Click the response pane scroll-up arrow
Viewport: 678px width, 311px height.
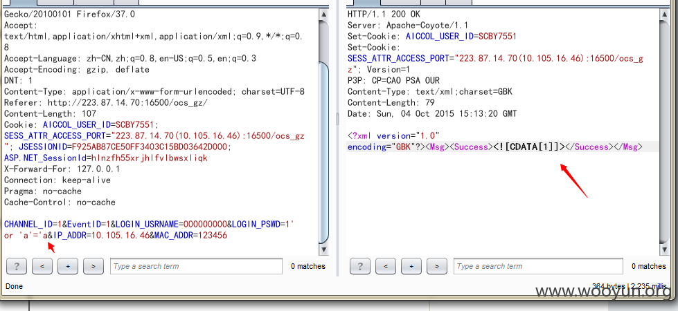(666, 15)
